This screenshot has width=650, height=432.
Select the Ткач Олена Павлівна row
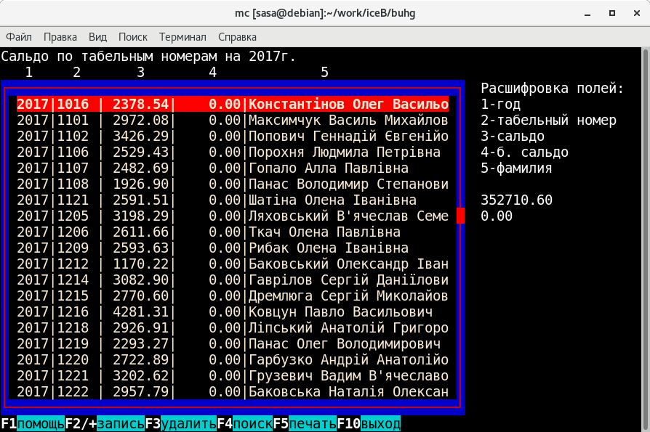tap(233, 232)
